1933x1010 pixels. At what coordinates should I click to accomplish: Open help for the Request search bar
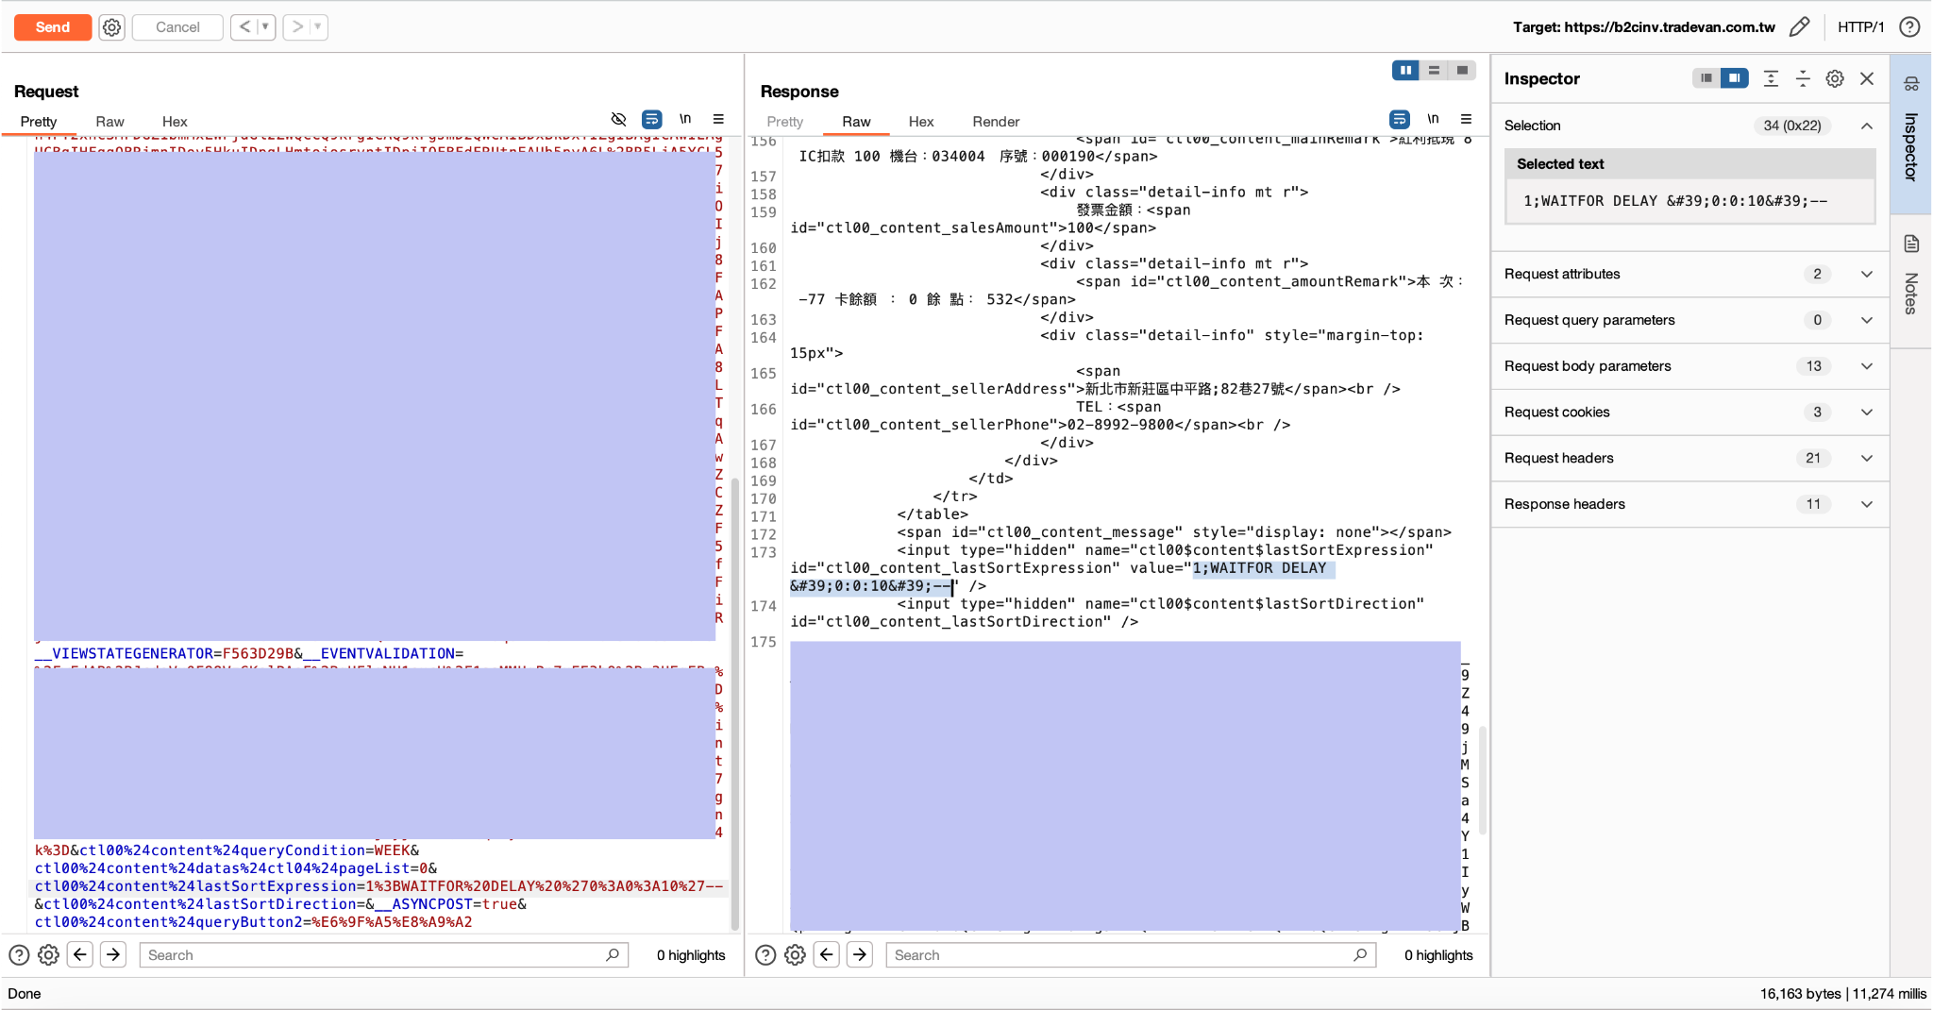(x=19, y=955)
